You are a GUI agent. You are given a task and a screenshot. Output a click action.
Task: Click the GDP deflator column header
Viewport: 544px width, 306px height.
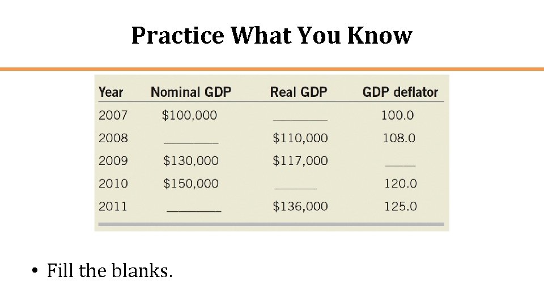point(401,92)
